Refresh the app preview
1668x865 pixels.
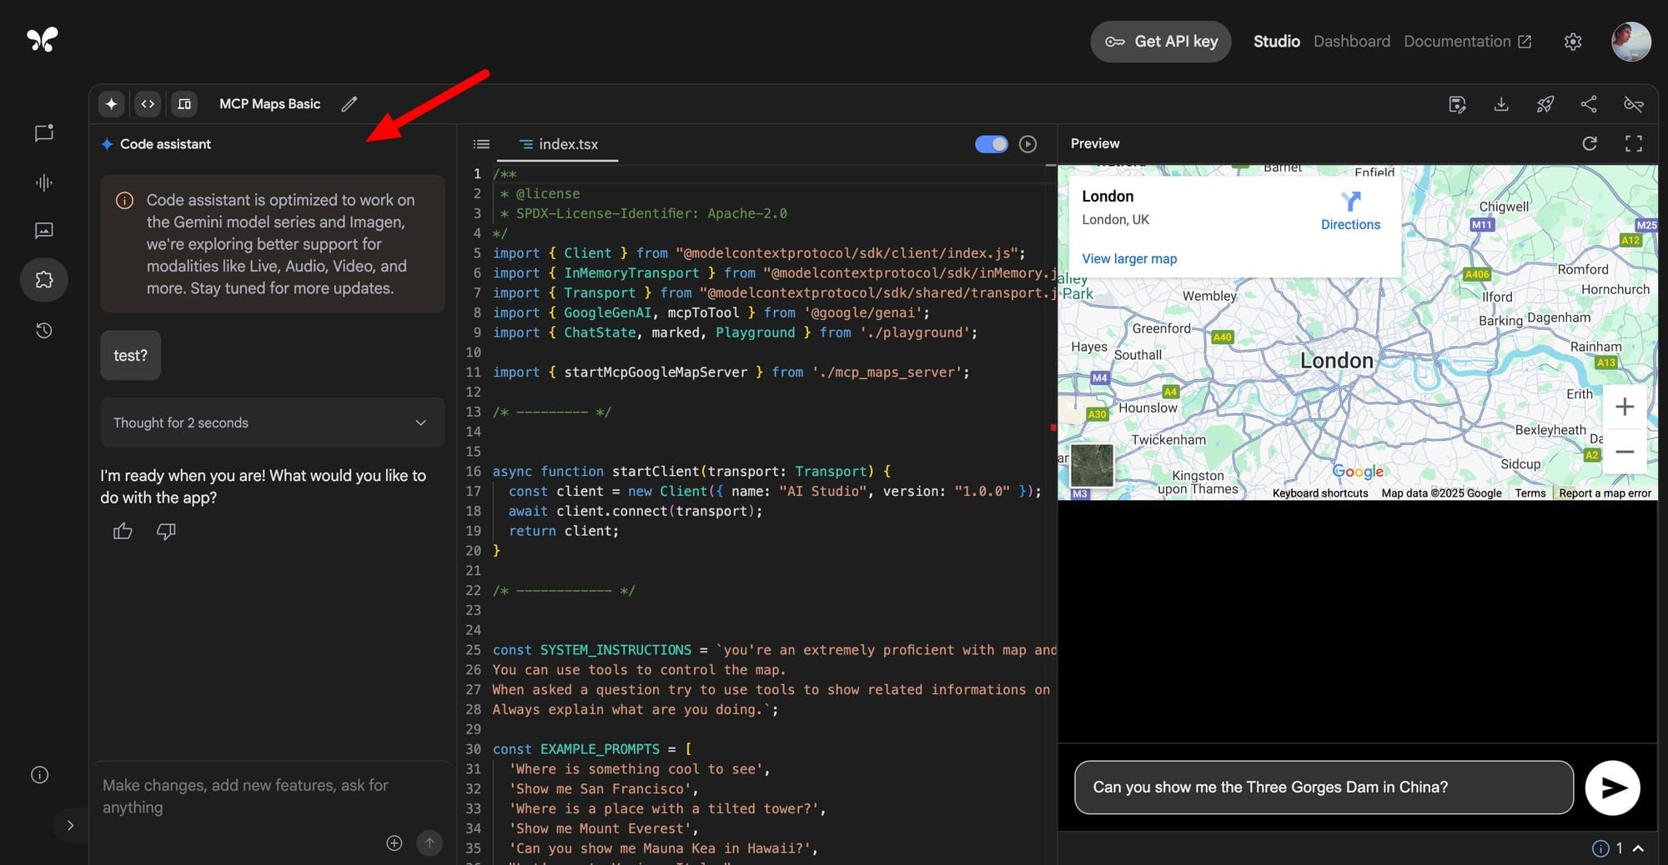(1590, 143)
